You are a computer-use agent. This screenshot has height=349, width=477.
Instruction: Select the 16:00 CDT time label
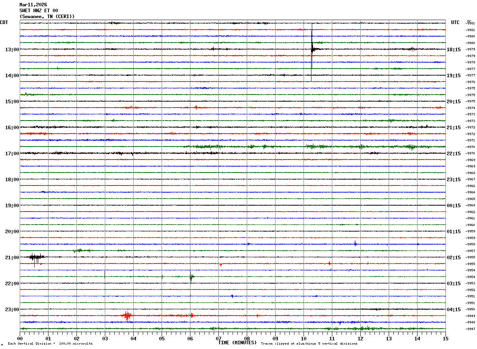12,128
